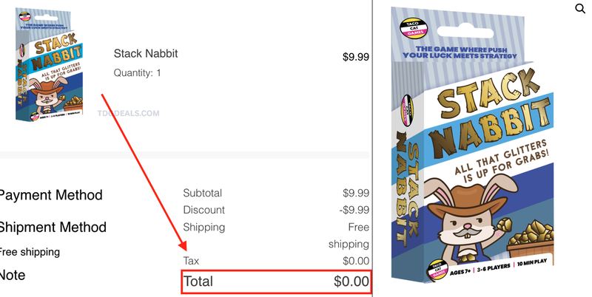Click the $0.00 total amount
Viewport: 592px width, 297px height.
point(351,281)
